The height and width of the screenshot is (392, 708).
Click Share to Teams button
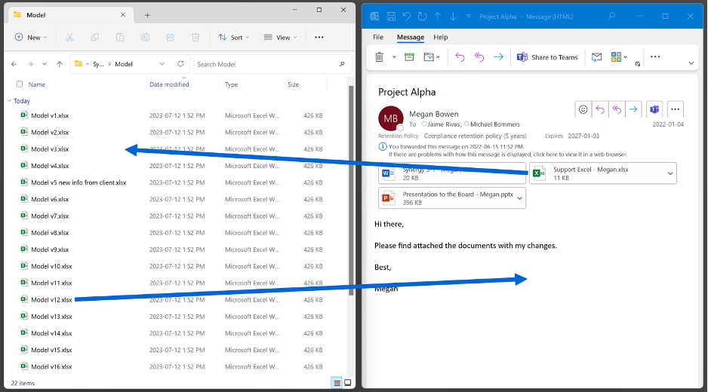547,57
